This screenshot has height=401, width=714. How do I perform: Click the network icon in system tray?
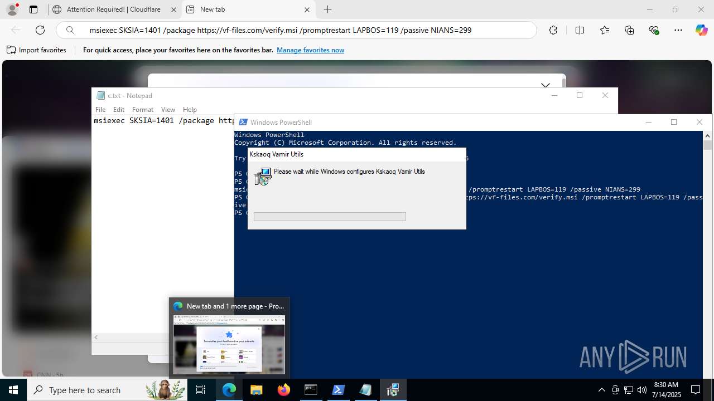629,390
